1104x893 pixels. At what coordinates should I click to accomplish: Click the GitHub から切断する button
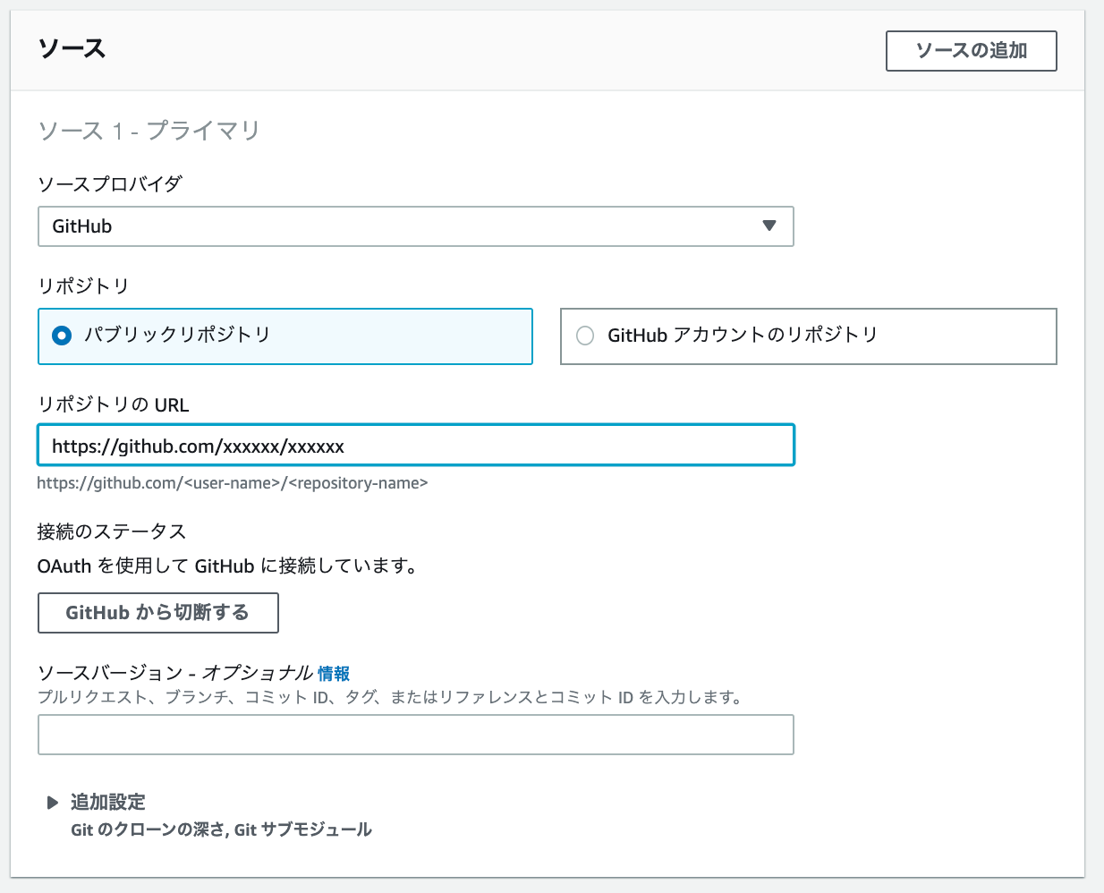[x=157, y=613]
